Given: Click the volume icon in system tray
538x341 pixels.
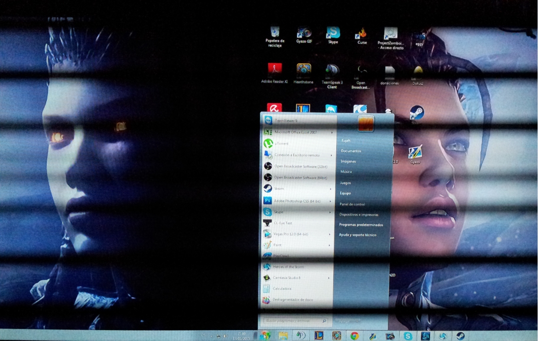Looking at the screenshot, I should click(x=225, y=336).
